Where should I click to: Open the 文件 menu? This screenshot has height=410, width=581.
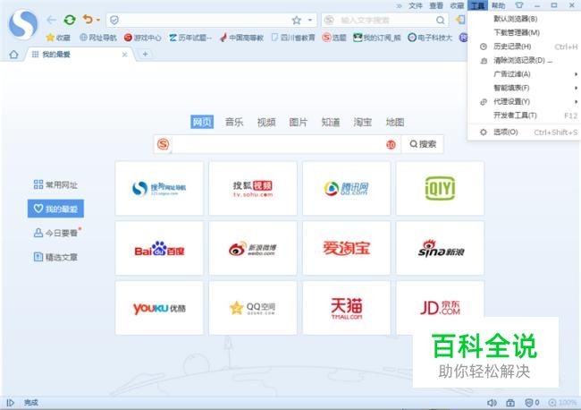[x=416, y=5]
